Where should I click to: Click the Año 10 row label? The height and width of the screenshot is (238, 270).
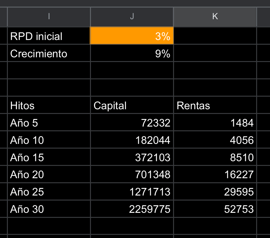click(49, 140)
